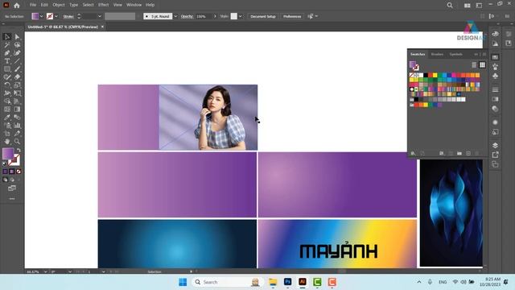Viewport: 515px width, 290px height.
Task: Open the zoom level dropdown in status bar
Action: [45, 271]
